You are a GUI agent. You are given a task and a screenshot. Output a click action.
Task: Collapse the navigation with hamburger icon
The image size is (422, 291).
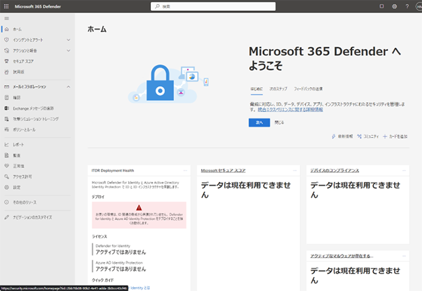tap(7, 18)
